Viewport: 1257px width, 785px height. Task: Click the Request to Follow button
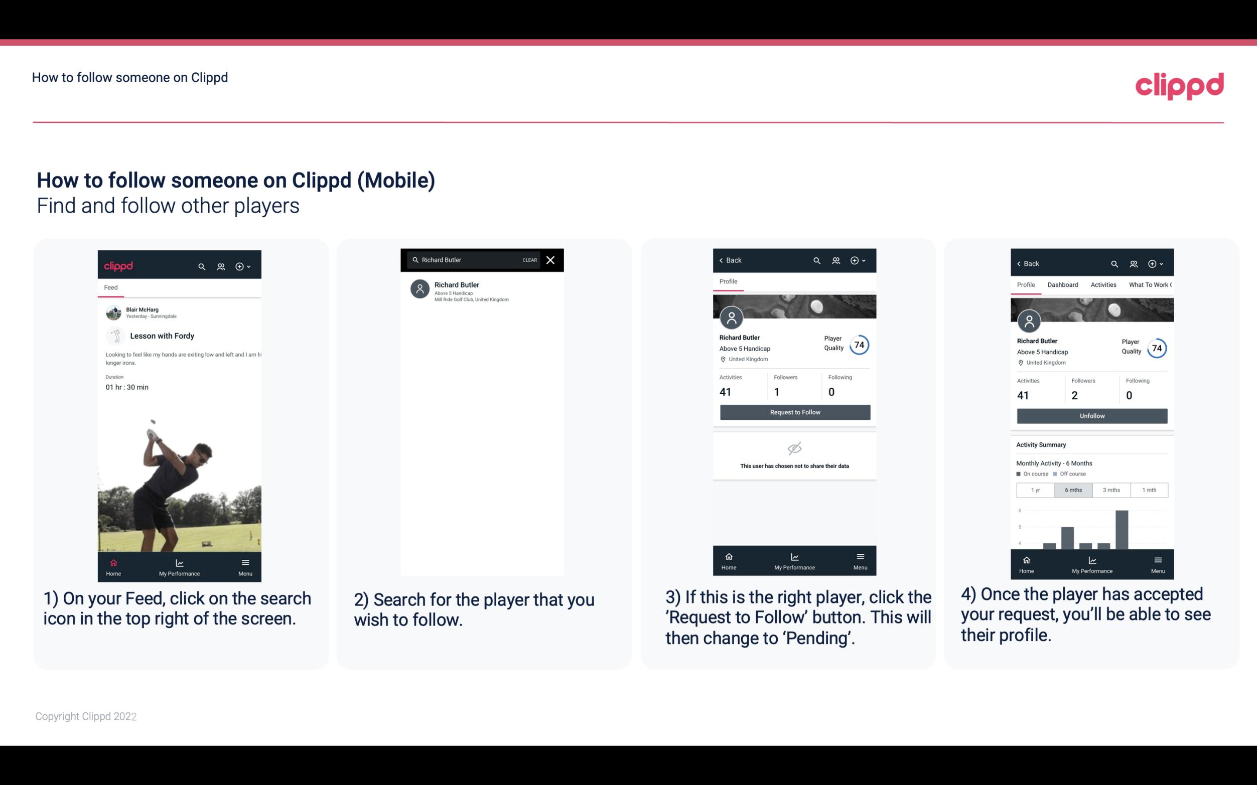[x=795, y=411]
